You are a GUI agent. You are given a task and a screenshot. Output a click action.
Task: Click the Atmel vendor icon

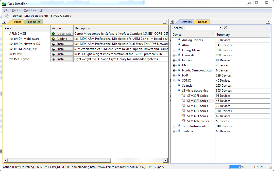(x=179, y=45)
